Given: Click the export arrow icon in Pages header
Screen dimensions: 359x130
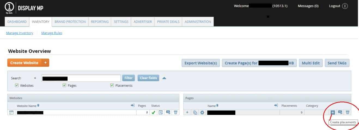Looking at the screenshot, I should pos(276,105).
